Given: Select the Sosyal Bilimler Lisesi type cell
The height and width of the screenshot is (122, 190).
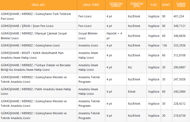Looking at the screenshot, I should tap(88, 36).
